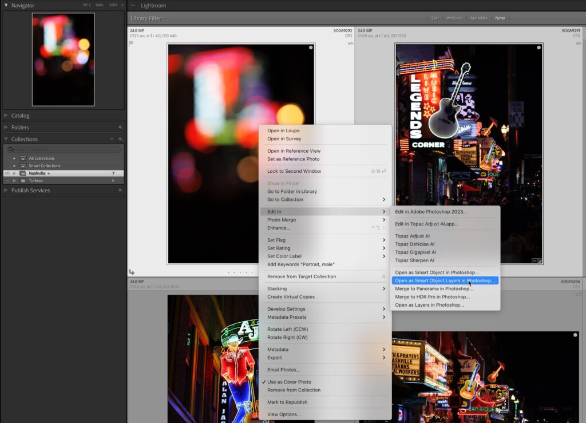
Task: Click the collection filter search magnifier icon
Action: pyautogui.click(x=11, y=149)
